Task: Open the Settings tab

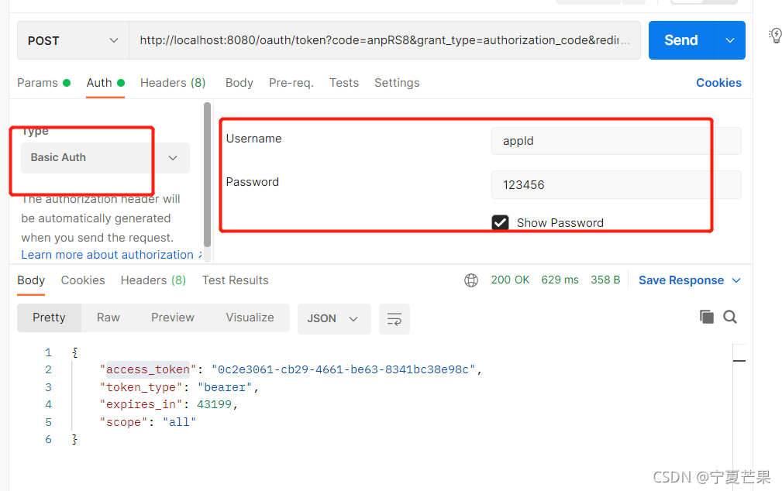Action: tap(397, 83)
